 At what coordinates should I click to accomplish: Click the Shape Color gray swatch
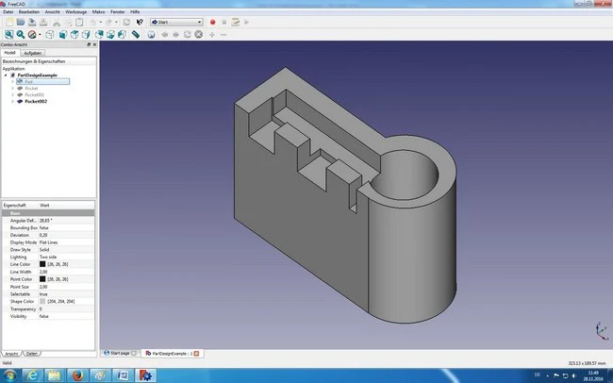(x=42, y=302)
